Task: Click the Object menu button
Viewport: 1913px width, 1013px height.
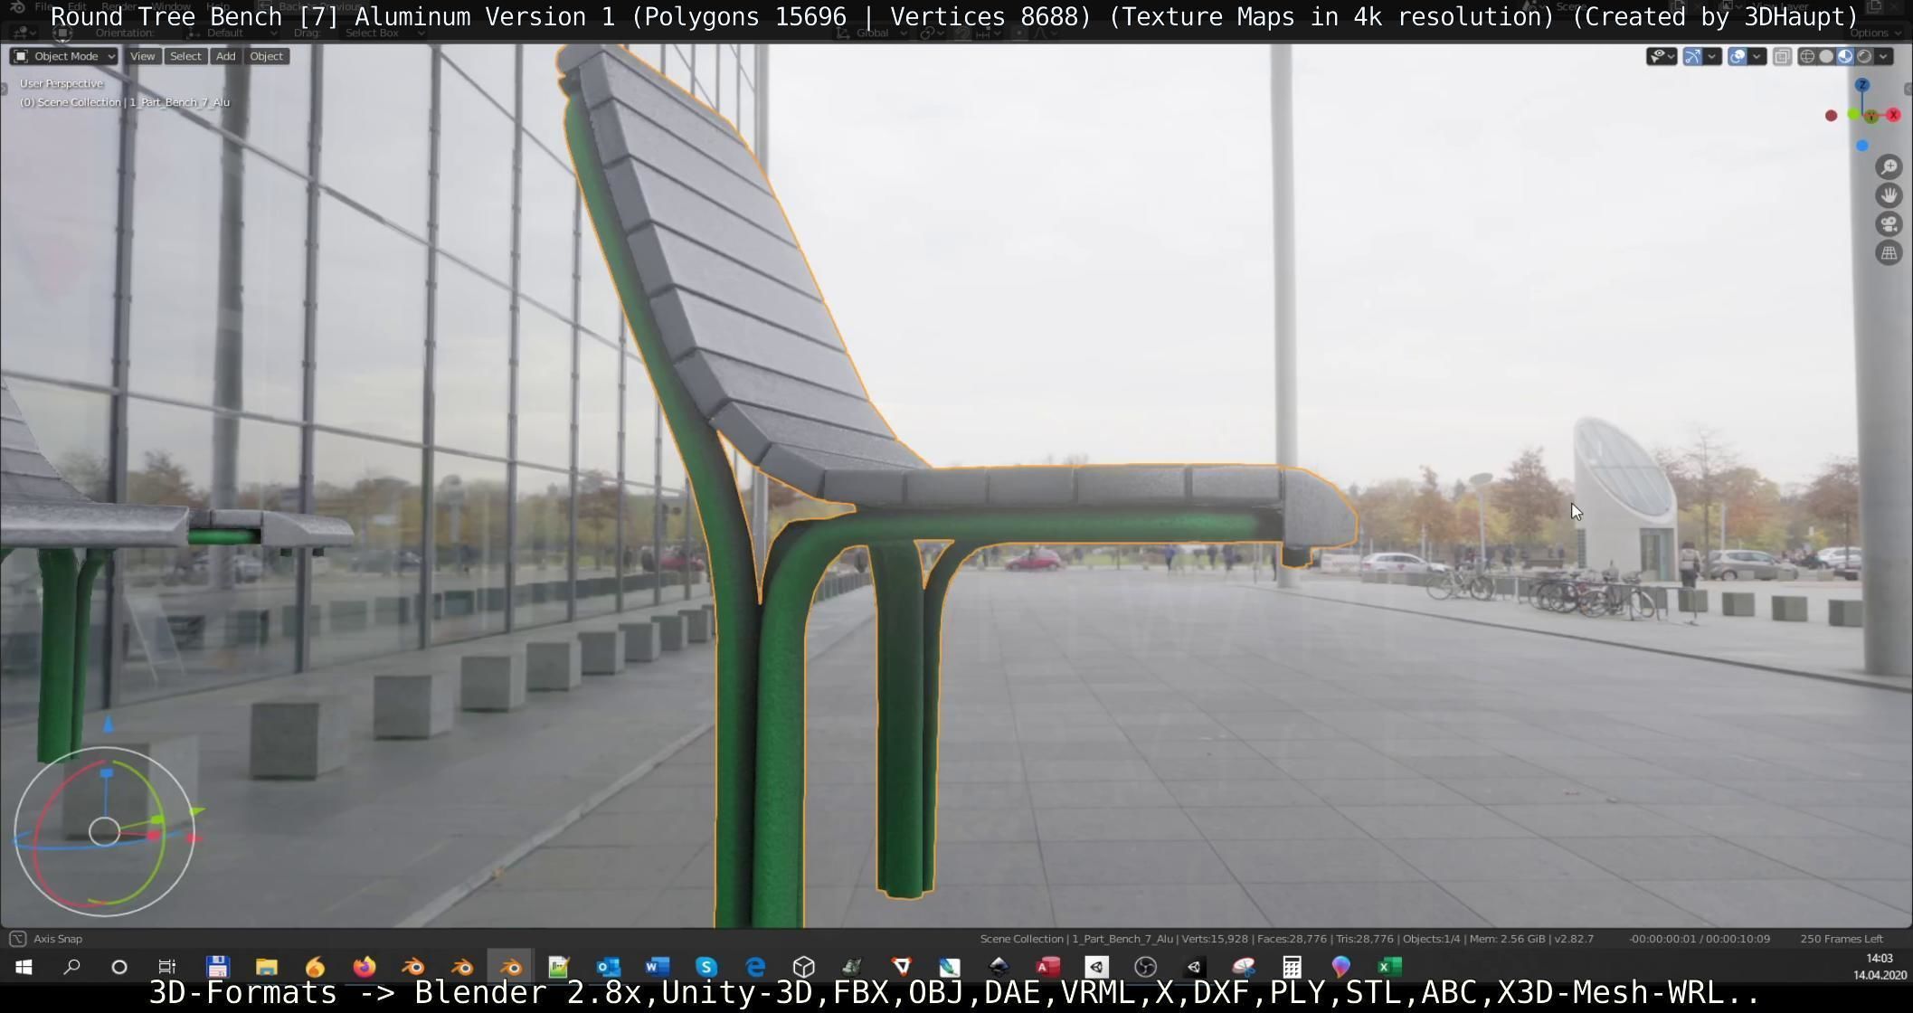Action: pyautogui.click(x=266, y=56)
